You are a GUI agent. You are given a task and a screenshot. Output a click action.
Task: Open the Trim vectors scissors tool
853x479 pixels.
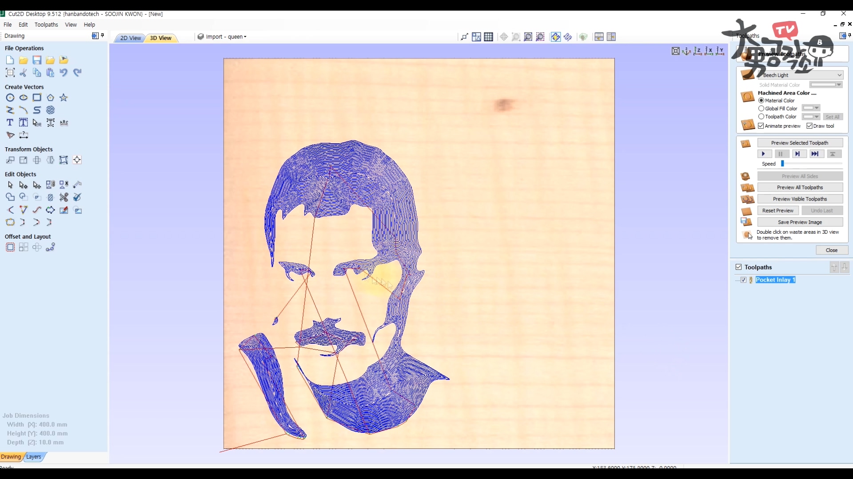pyautogui.click(x=64, y=197)
